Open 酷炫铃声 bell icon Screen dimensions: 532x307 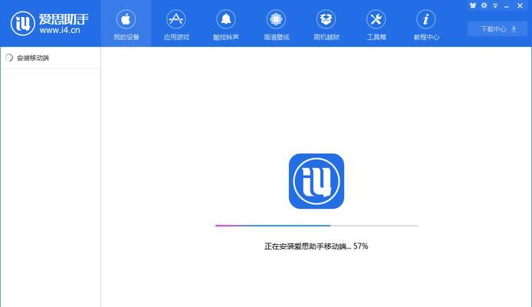pyautogui.click(x=226, y=19)
